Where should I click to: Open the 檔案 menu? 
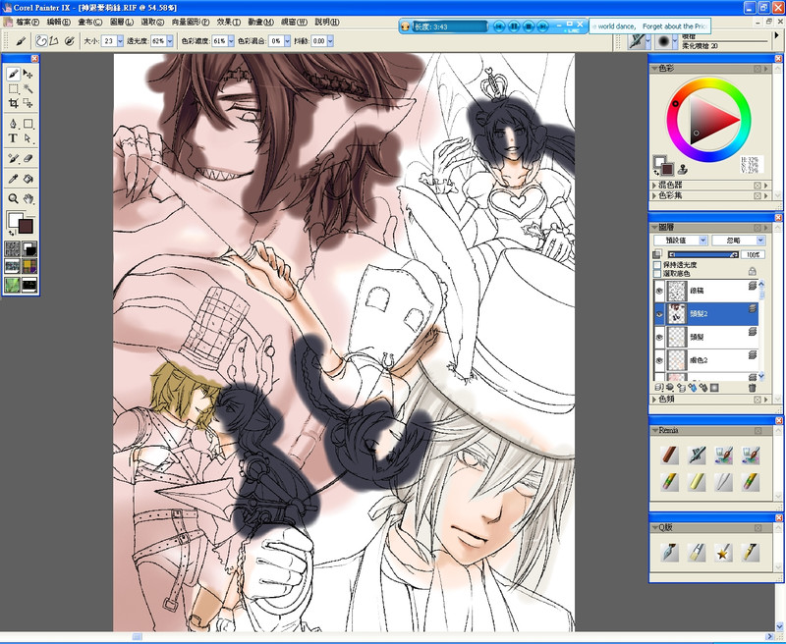[x=28, y=22]
